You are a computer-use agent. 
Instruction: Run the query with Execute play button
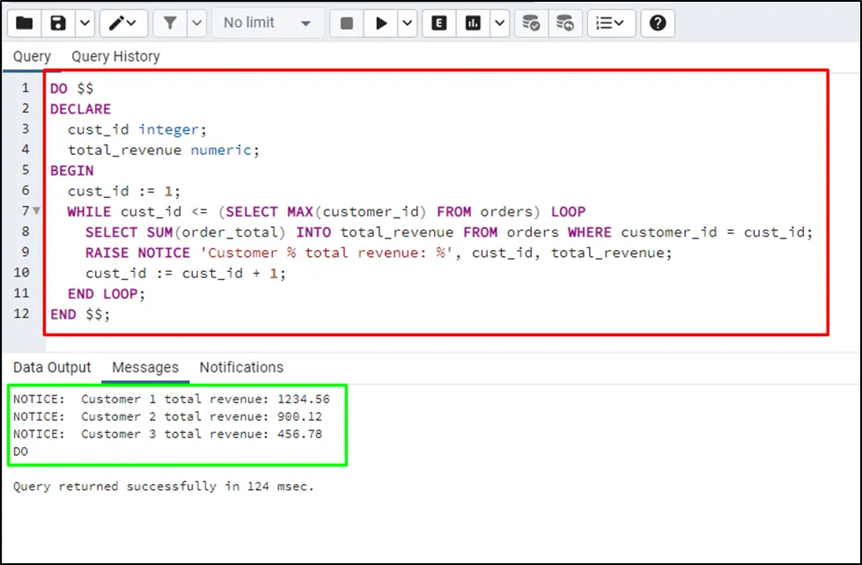tap(381, 23)
